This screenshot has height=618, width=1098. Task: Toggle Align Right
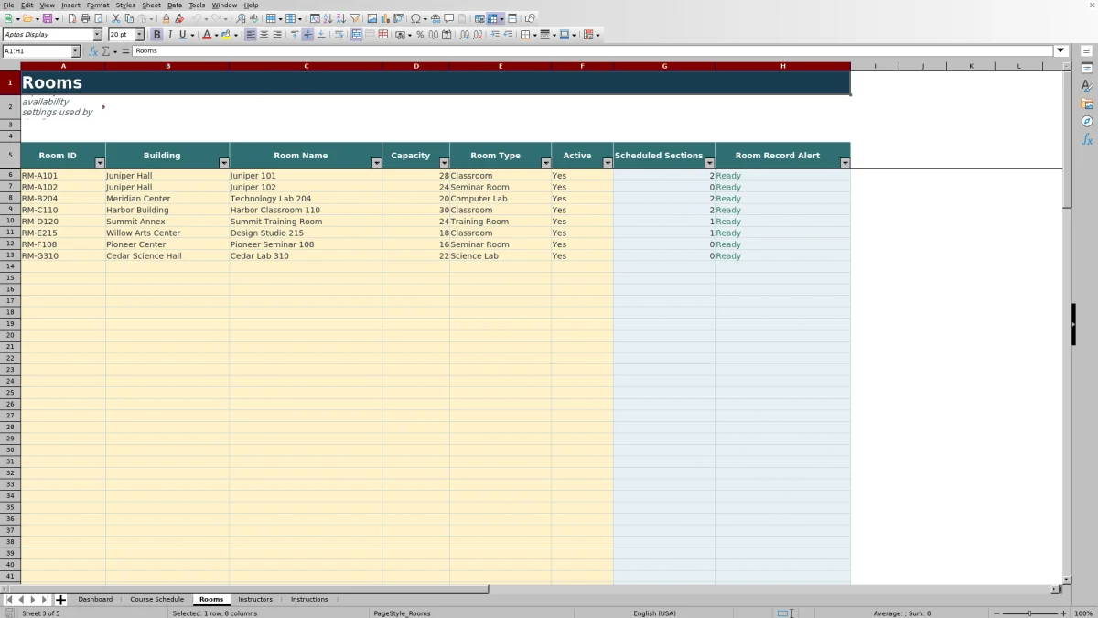[x=277, y=35]
